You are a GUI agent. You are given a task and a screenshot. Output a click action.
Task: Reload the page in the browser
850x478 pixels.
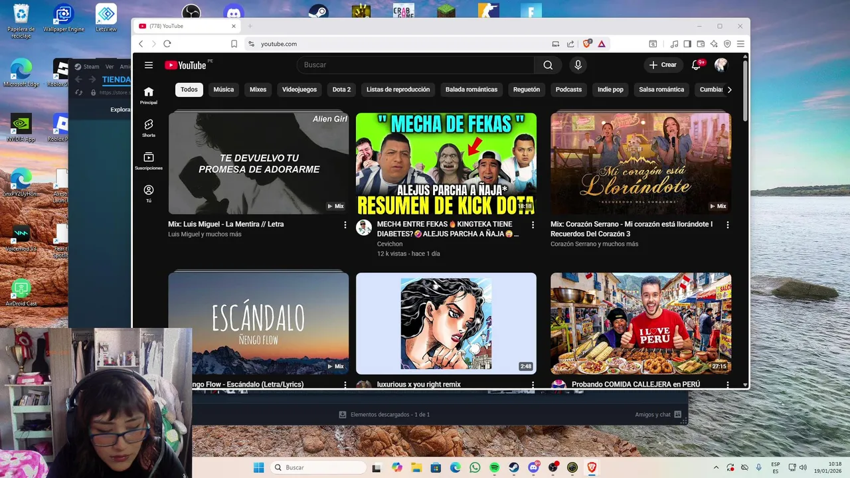click(x=167, y=44)
